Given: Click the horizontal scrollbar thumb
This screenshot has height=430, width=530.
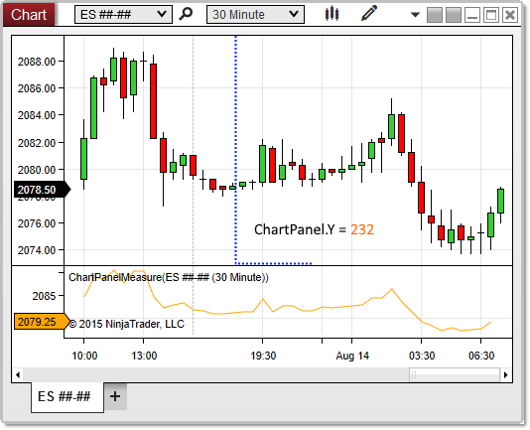Looking at the screenshot, I should pos(455,374).
